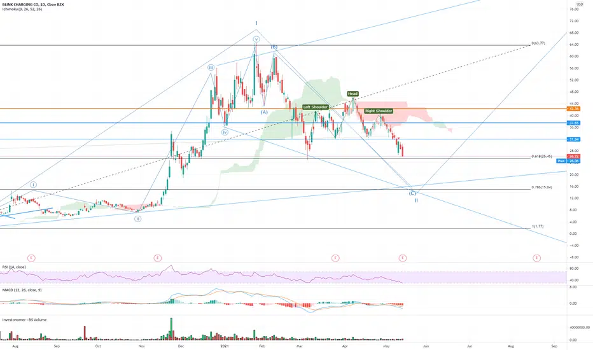Screen dimensions: 593x350
Task: Click the (C) corrective wave label
Action: (x=412, y=193)
